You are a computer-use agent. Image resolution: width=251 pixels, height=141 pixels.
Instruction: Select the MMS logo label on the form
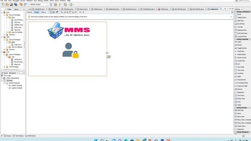69,31
